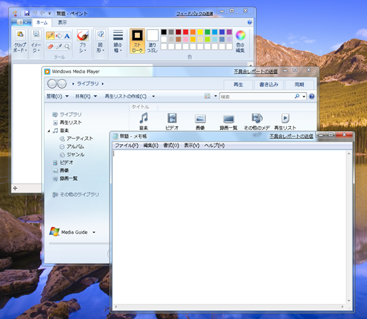Click the Brushes icon in Paint
Viewport: 367px width, 319px height.
(x=82, y=36)
